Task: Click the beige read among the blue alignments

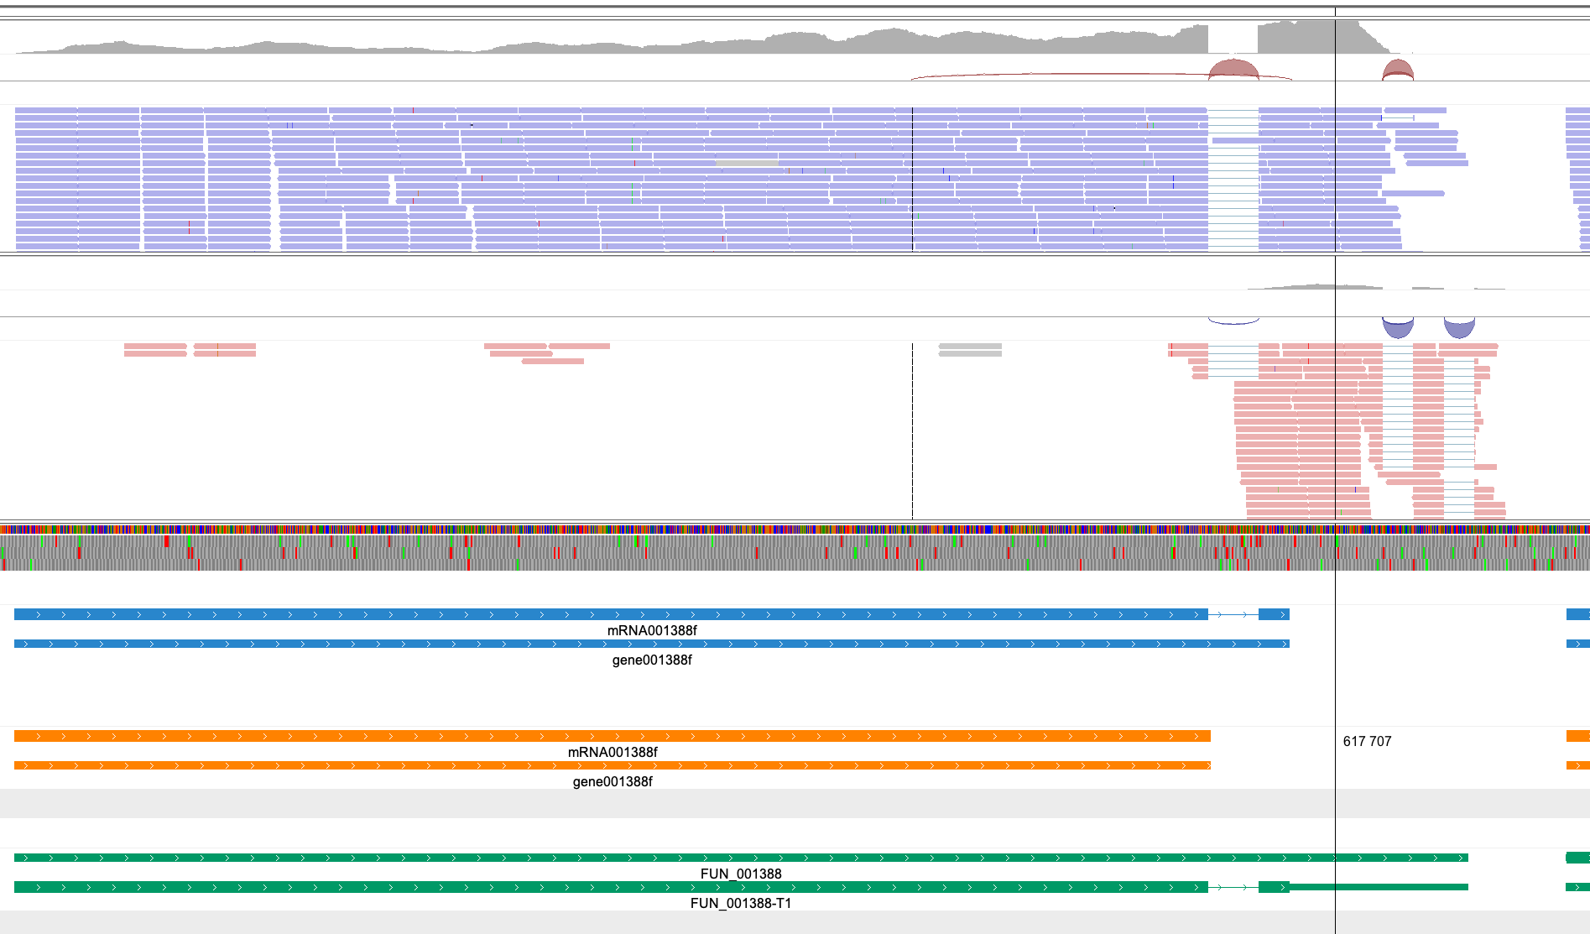Action: [x=746, y=163]
